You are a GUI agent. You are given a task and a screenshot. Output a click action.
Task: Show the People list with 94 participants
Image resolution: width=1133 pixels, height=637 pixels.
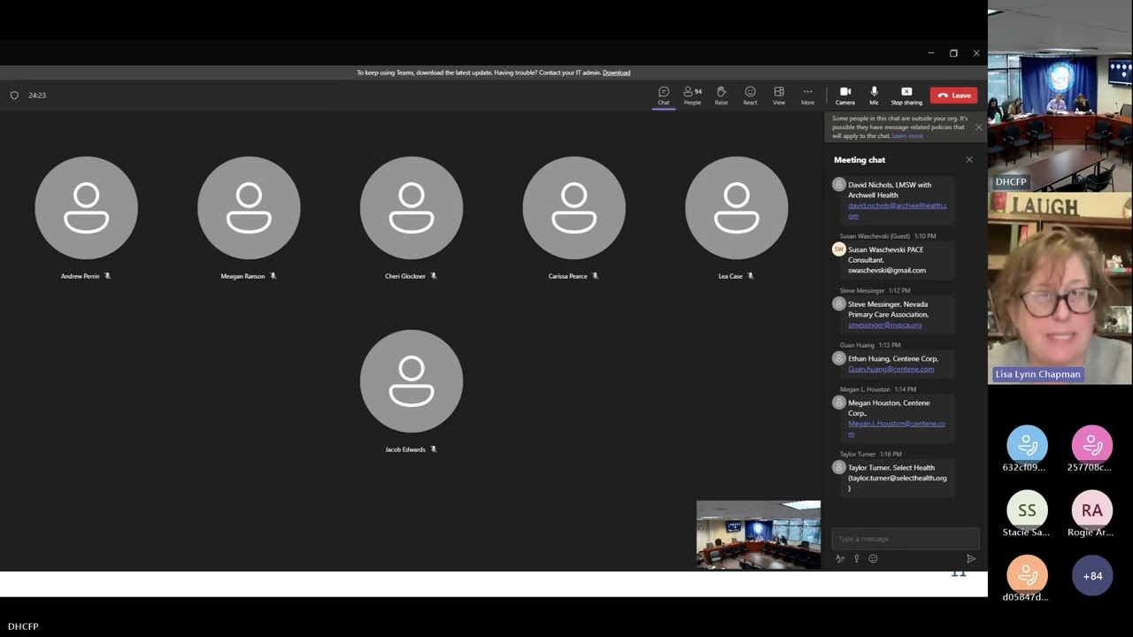[x=692, y=95]
